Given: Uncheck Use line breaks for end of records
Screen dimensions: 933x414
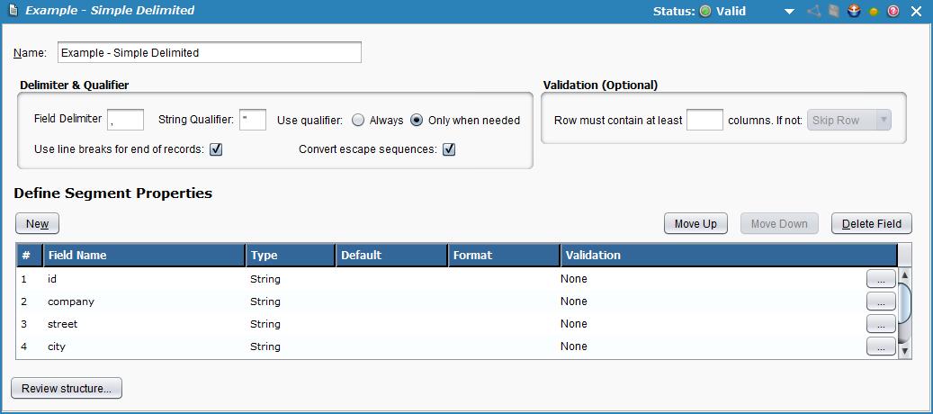Looking at the screenshot, I should (x=216, y=148).
